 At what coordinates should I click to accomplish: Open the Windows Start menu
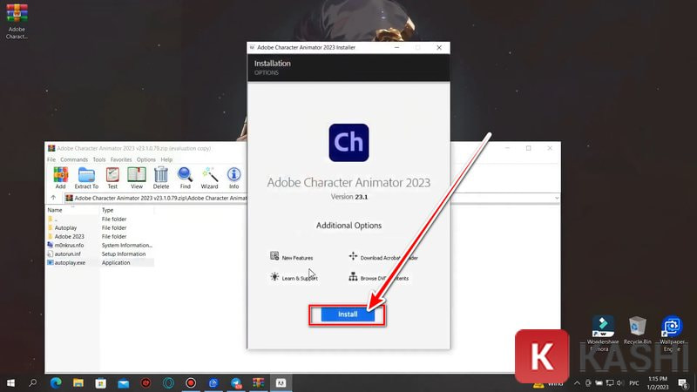10,382
